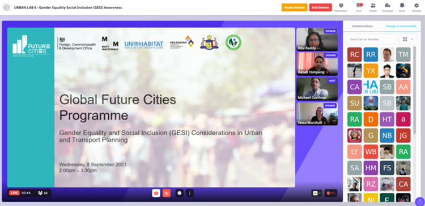Toggle the screen share button
This screenshot has height=206, width=425.
156,193
